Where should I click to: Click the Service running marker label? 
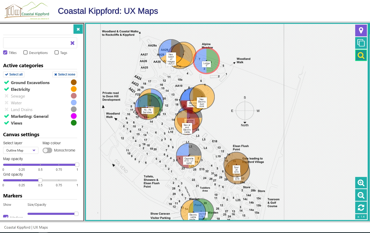point(192,104)
